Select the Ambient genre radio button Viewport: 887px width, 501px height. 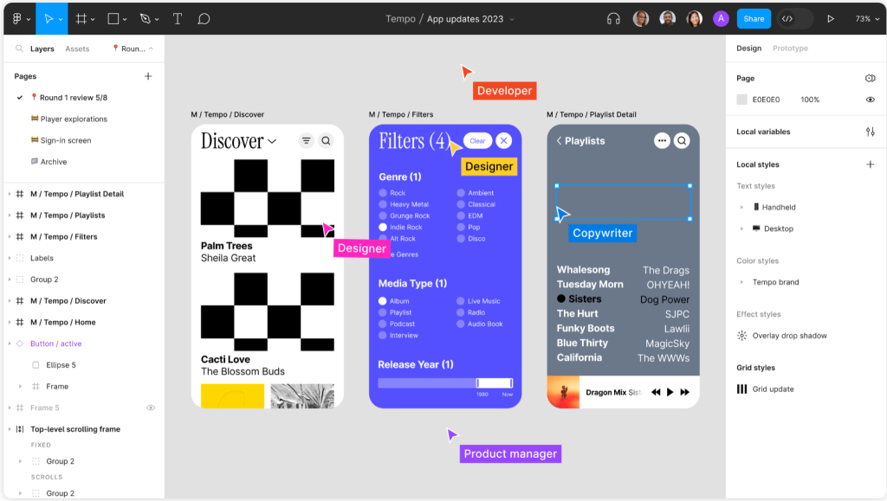coord(461,193)
